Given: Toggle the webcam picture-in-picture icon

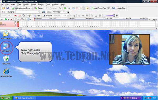Looking at the screenshot, I should [113, 8].
